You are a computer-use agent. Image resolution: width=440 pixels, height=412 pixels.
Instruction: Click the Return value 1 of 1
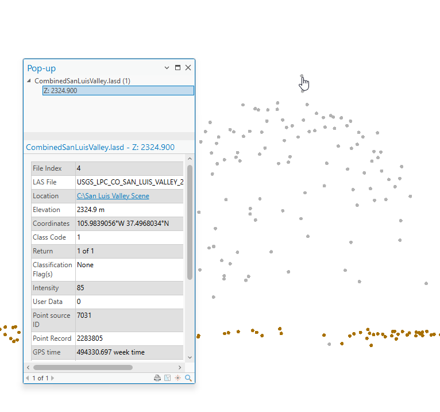tap(86, 251)
